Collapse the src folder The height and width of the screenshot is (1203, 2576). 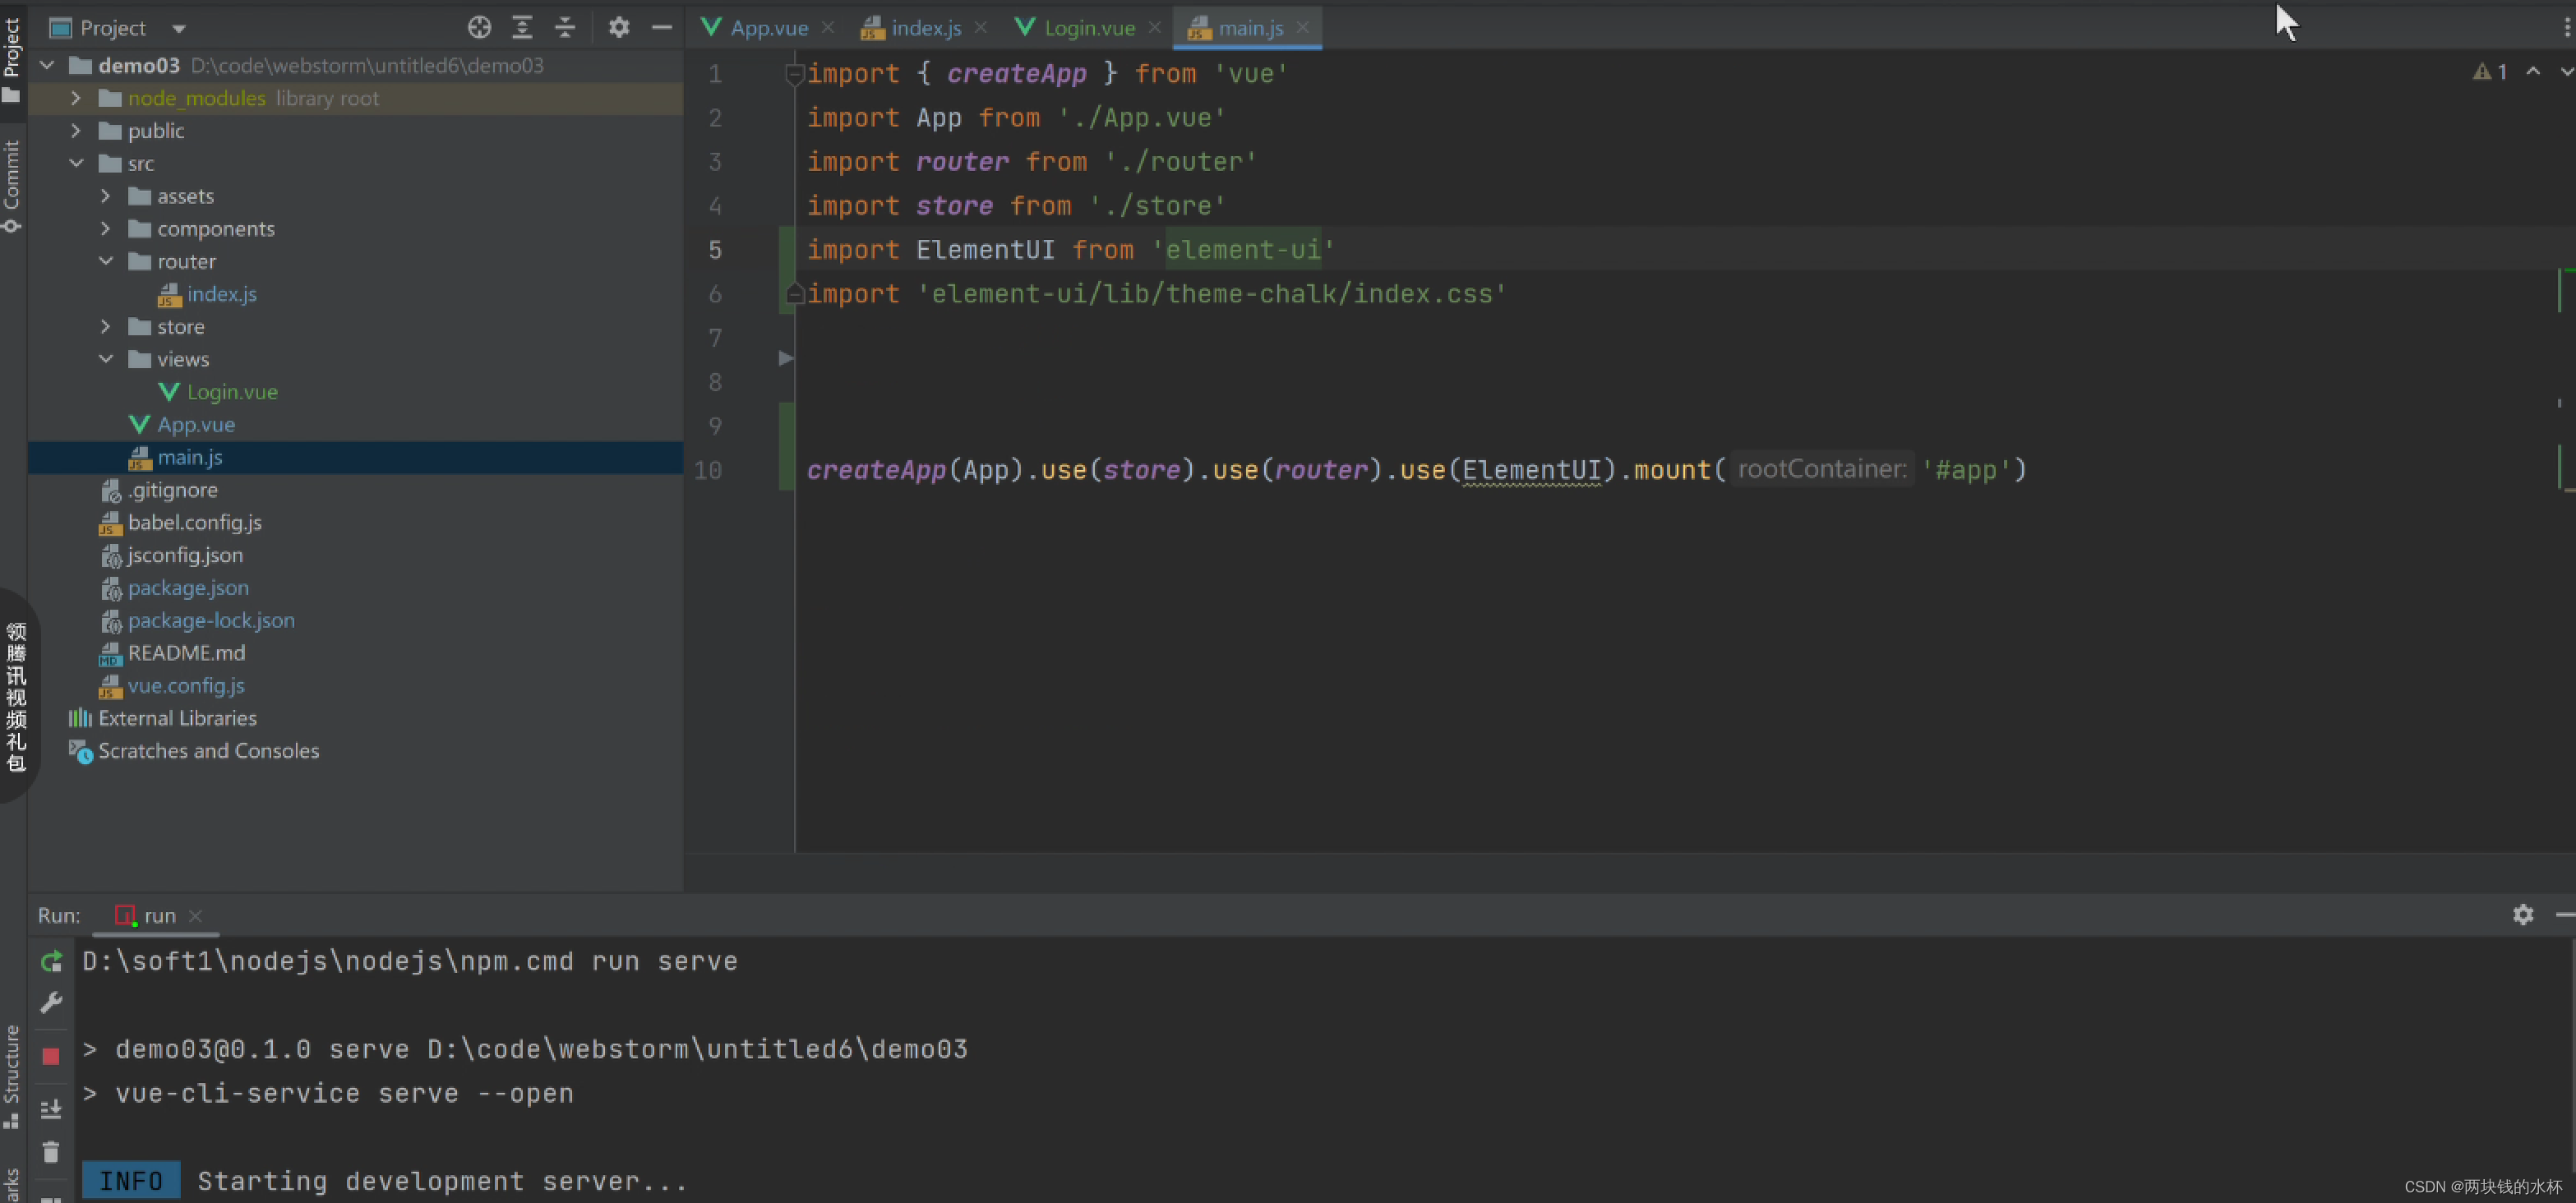(76, 163)
